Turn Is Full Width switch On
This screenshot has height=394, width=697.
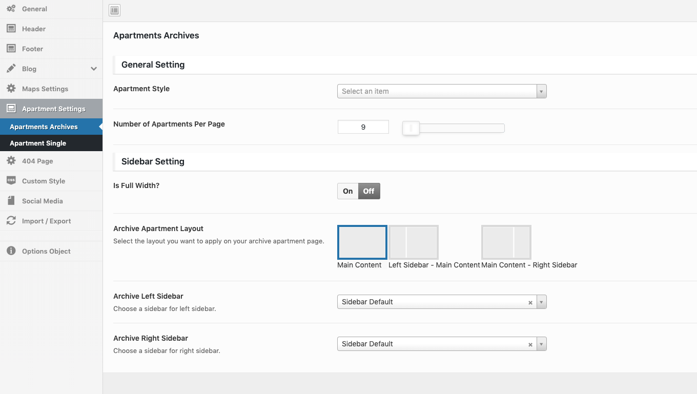[348, 191]
